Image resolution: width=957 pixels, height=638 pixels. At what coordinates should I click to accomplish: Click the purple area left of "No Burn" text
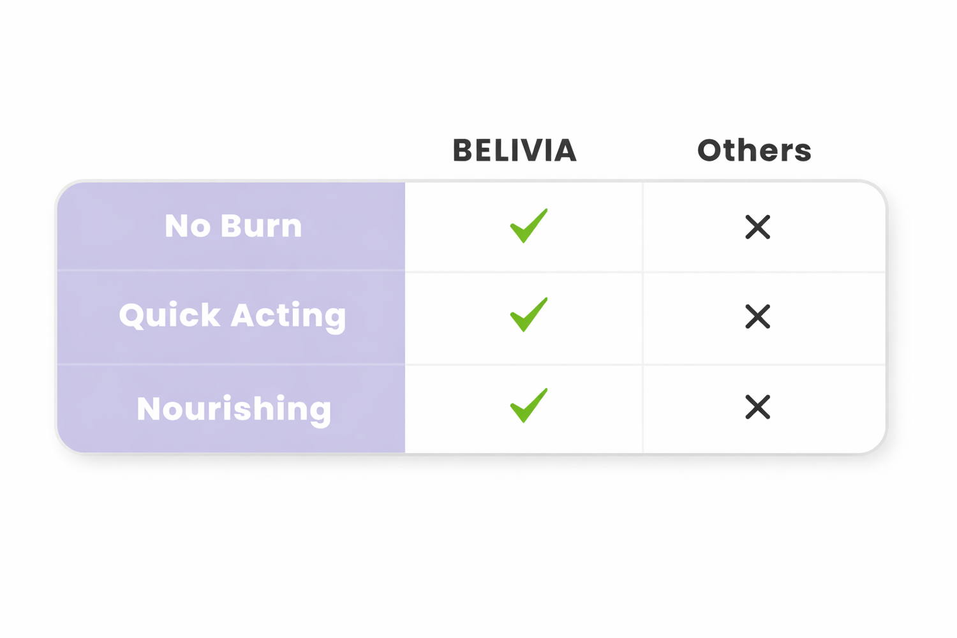[108, 226]
